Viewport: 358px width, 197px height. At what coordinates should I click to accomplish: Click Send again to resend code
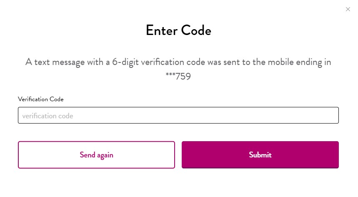pos(96,155)
